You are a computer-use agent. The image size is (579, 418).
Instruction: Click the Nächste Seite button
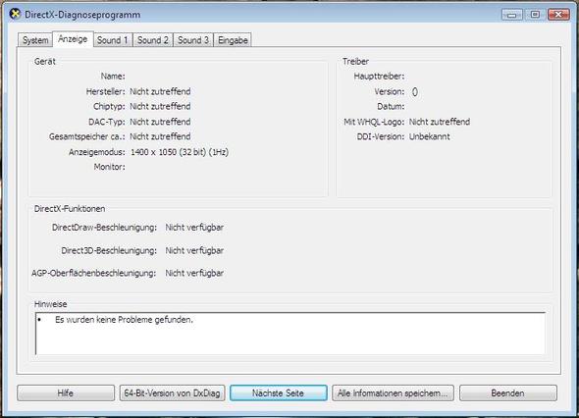coord(278,393)
